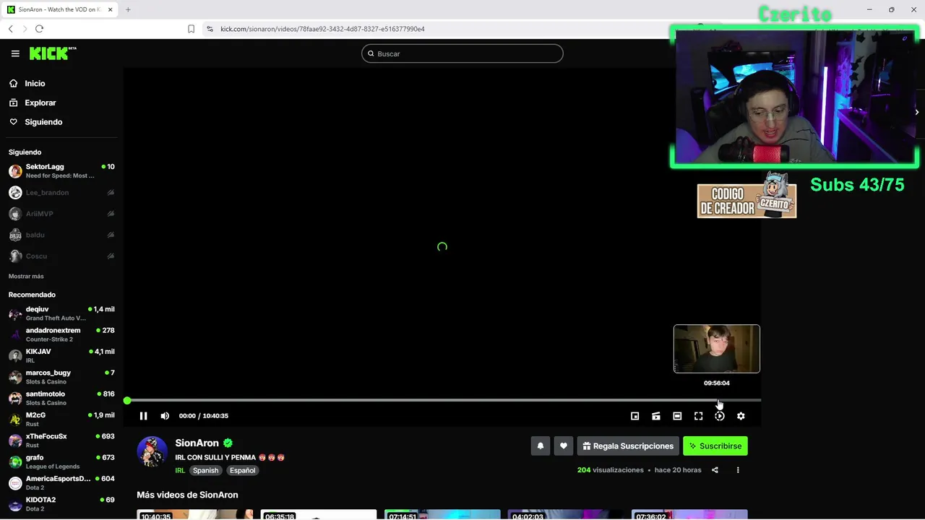The image size is (925, 520).
Task: Open playback speed control
Action: 720,416
